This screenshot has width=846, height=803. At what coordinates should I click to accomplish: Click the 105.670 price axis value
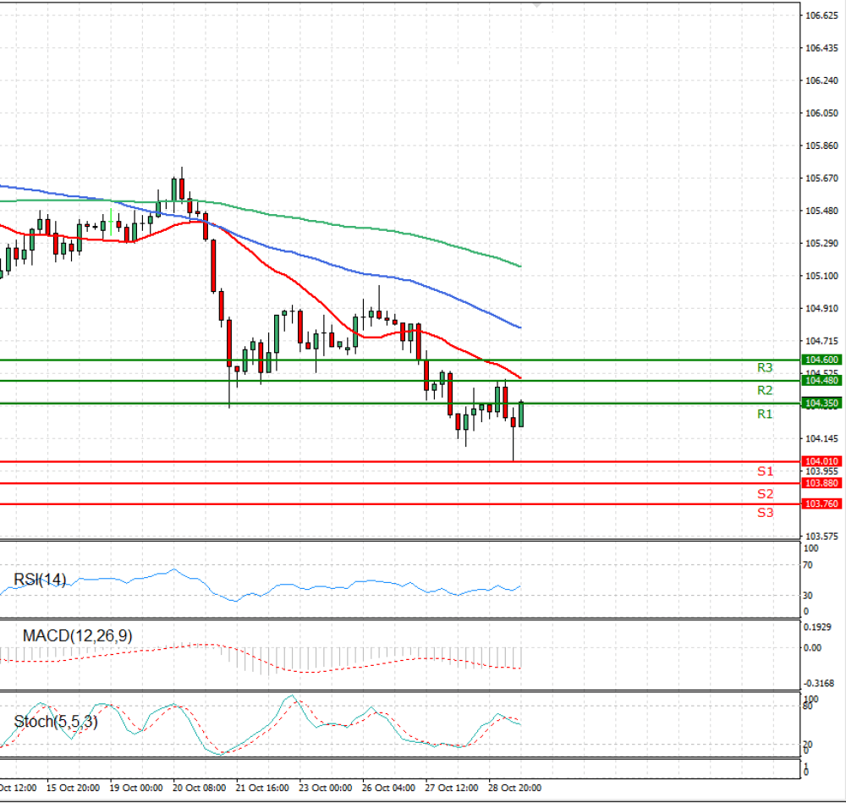[x=821, y=178]
